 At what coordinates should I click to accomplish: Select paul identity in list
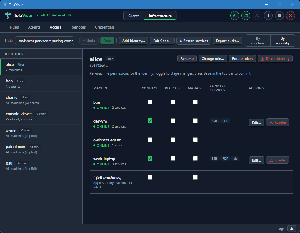pos(41,165)
